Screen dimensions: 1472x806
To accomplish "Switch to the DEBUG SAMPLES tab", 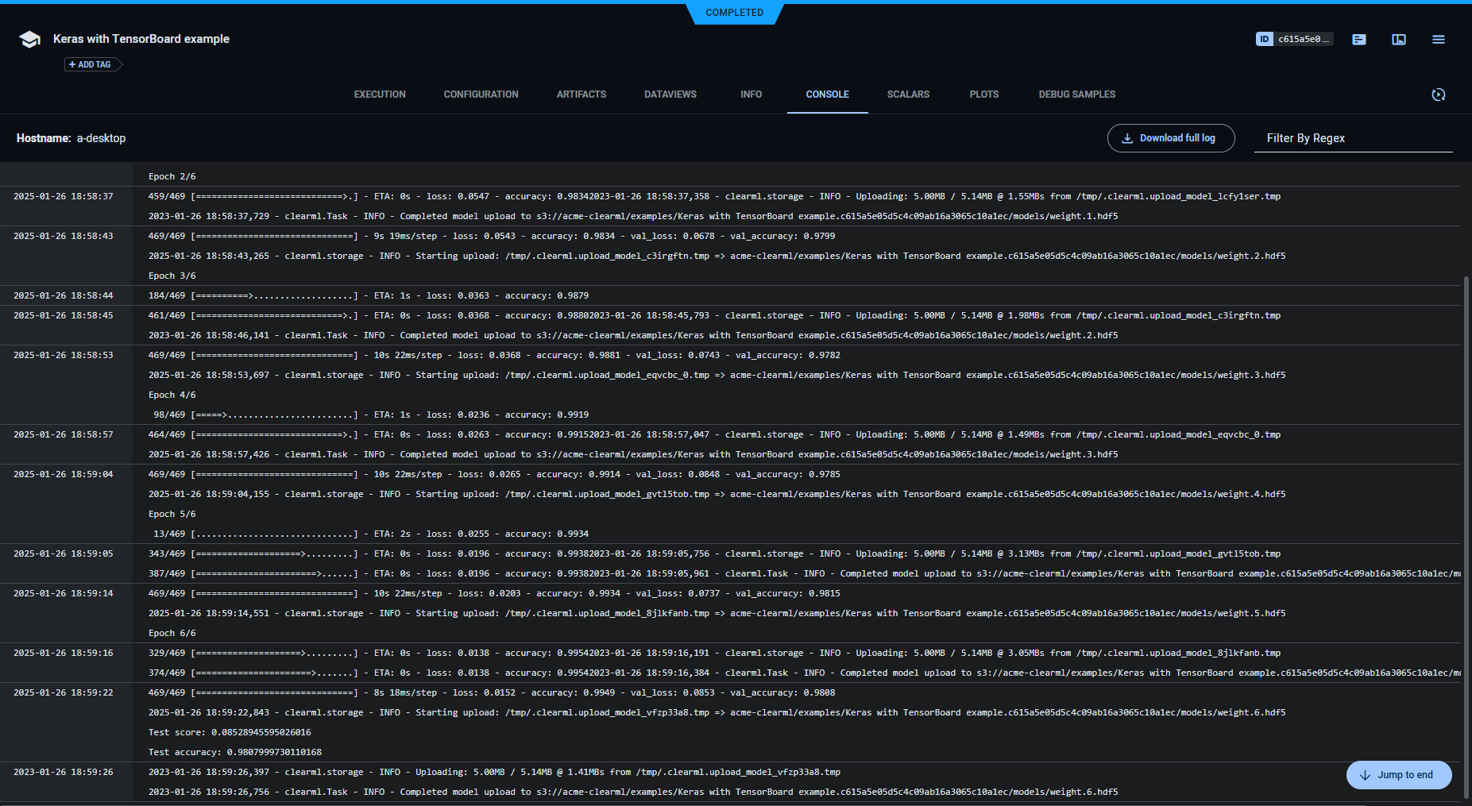I will [1076, 94].
